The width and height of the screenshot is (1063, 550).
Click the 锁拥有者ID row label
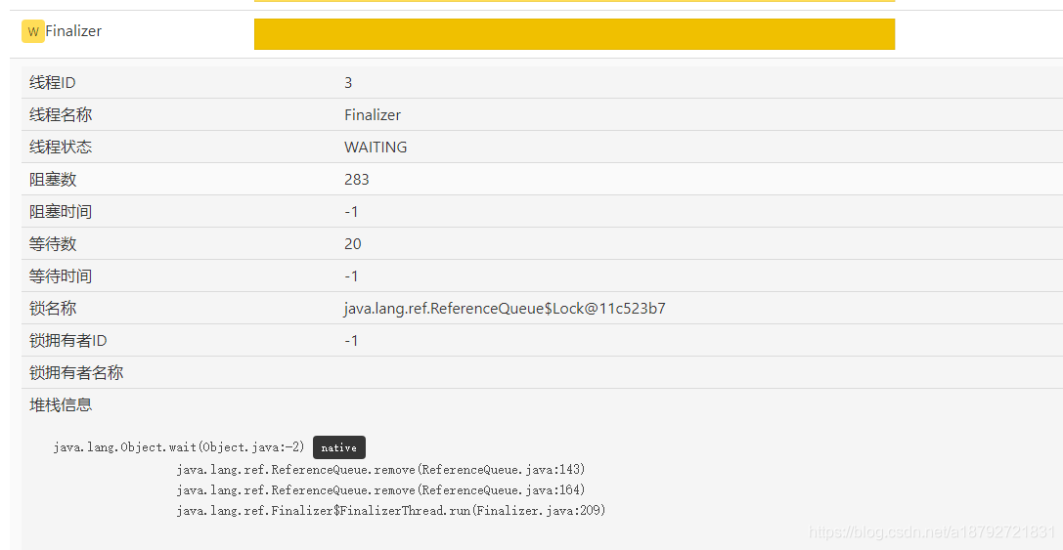coord(67,341)
